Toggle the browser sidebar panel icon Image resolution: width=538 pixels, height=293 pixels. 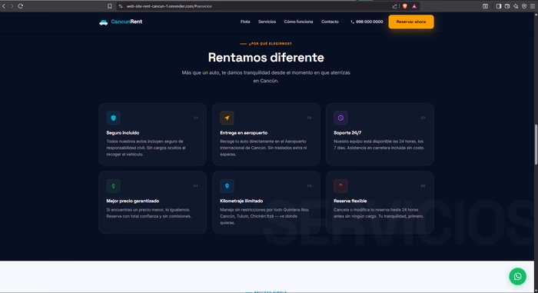[499, 6]
